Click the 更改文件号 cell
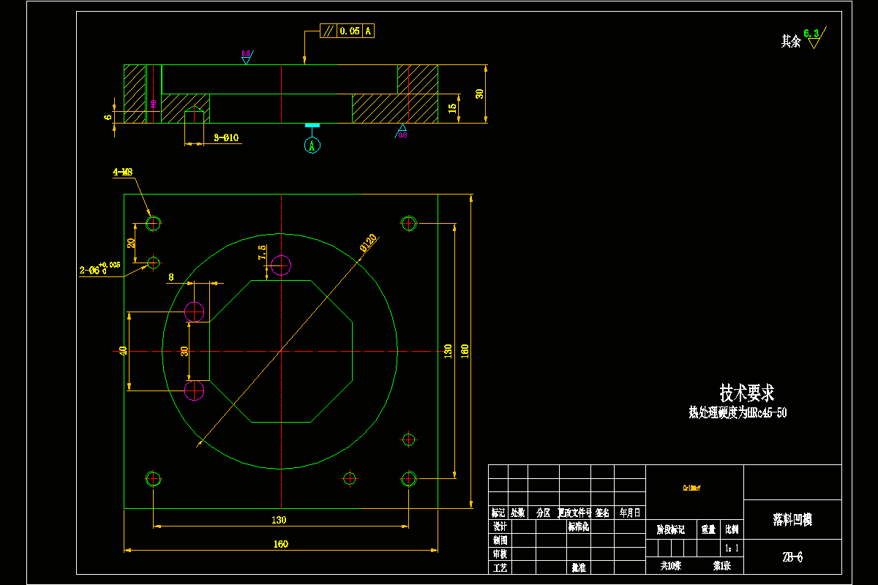Viewport: 878px width, 585px height. click(x=574, y=513)
